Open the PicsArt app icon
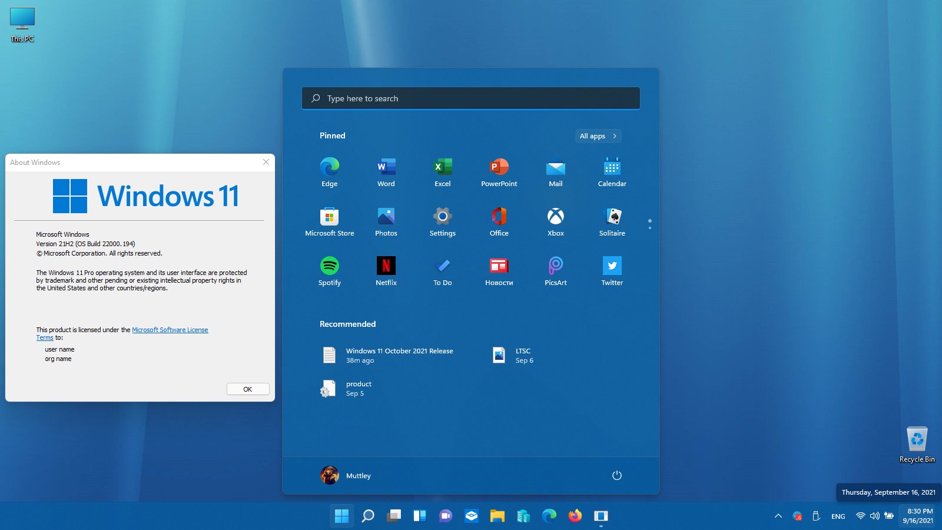Screen dimensions: 942x530 pyautogui.click(x=555, y=271)
